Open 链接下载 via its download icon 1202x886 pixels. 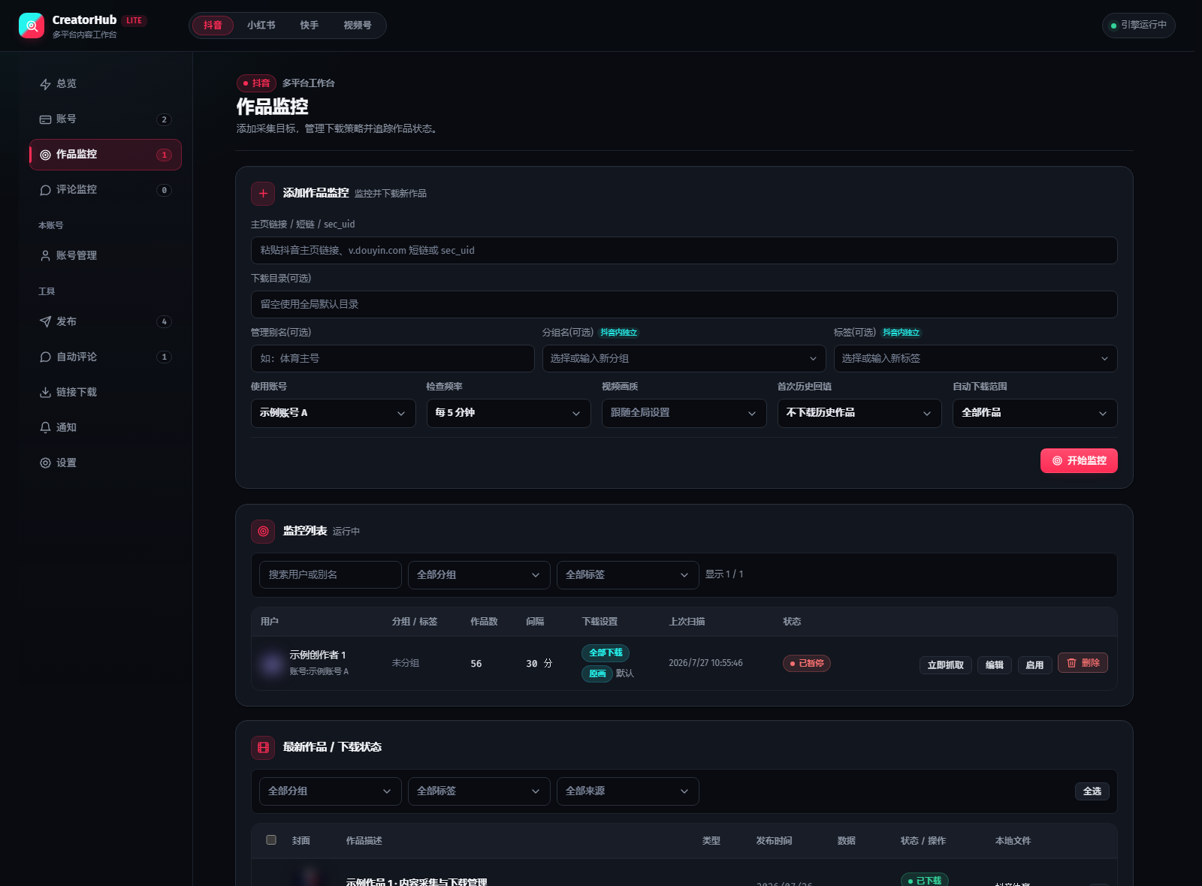tap(45, 393)
